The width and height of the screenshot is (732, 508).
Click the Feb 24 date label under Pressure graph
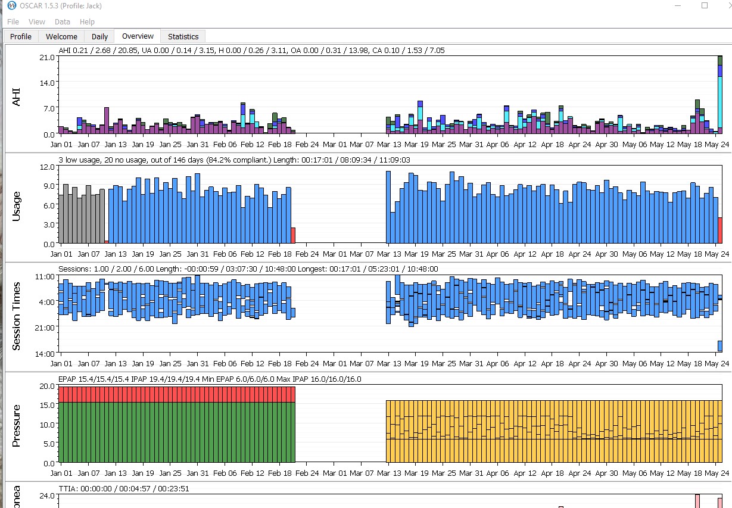point(307,473)
